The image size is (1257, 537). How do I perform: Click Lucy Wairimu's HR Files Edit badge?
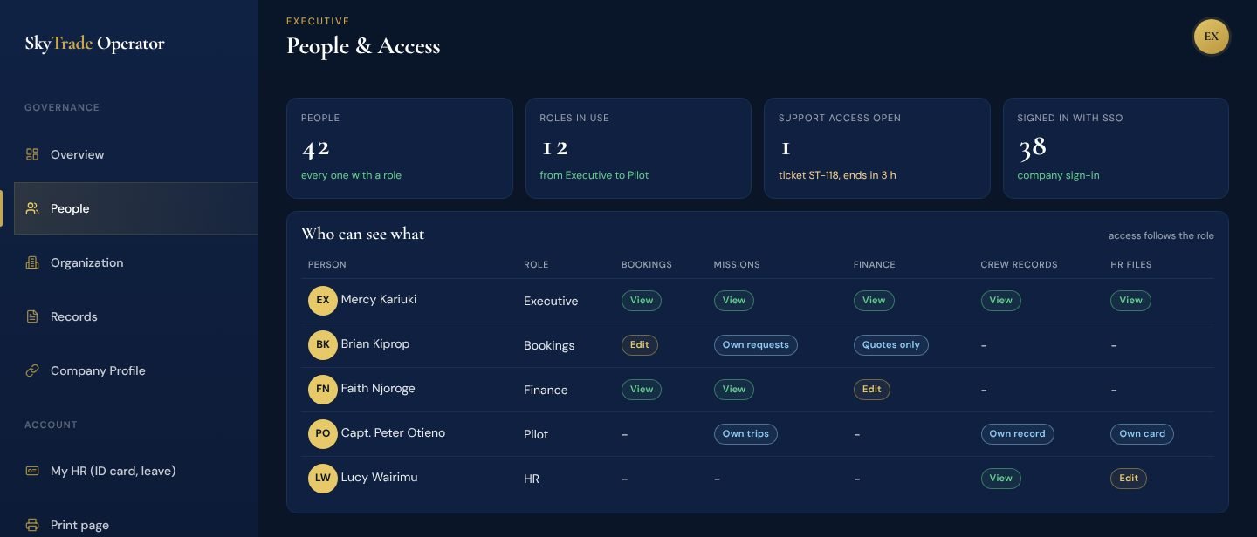pyautogui.click(x=1129, y=478)
